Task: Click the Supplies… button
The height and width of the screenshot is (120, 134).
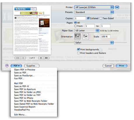Action: pyautogui.click(x=32, y=66)
